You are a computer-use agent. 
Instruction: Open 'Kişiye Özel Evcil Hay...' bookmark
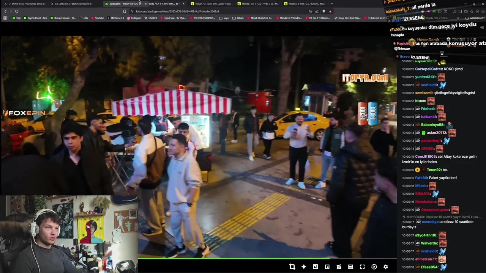click(x=347, y=18)
